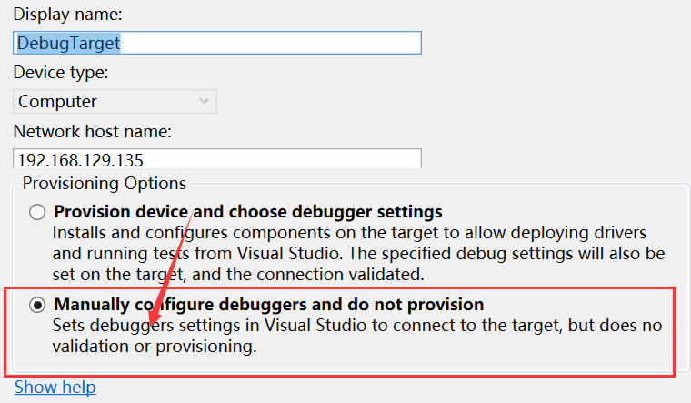The height and width of the screenshot is (403, 691).
Task: Select the Computer value in Device type
Action: pyautogui.click(x=57, y=101)
